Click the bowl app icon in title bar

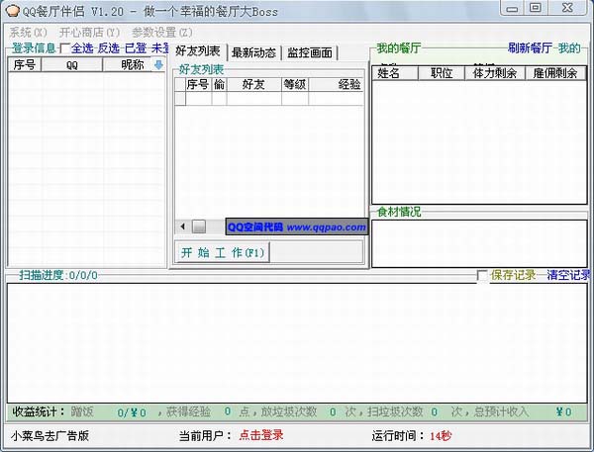(13, 11)
